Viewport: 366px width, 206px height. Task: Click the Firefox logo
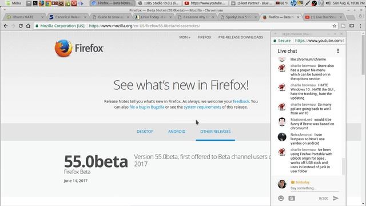(79, 48)
